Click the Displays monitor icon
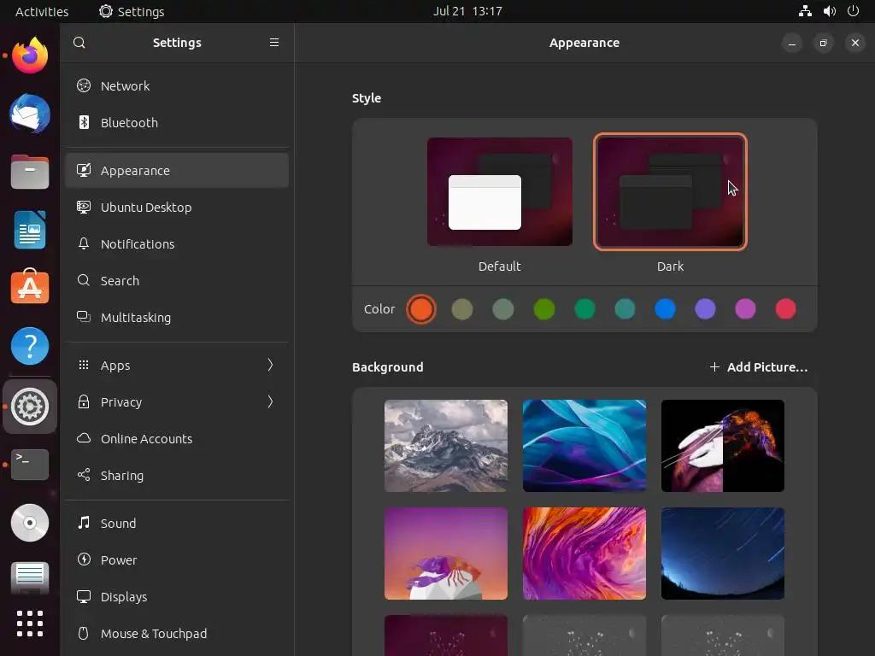875x656 pixels. [84, 596]
